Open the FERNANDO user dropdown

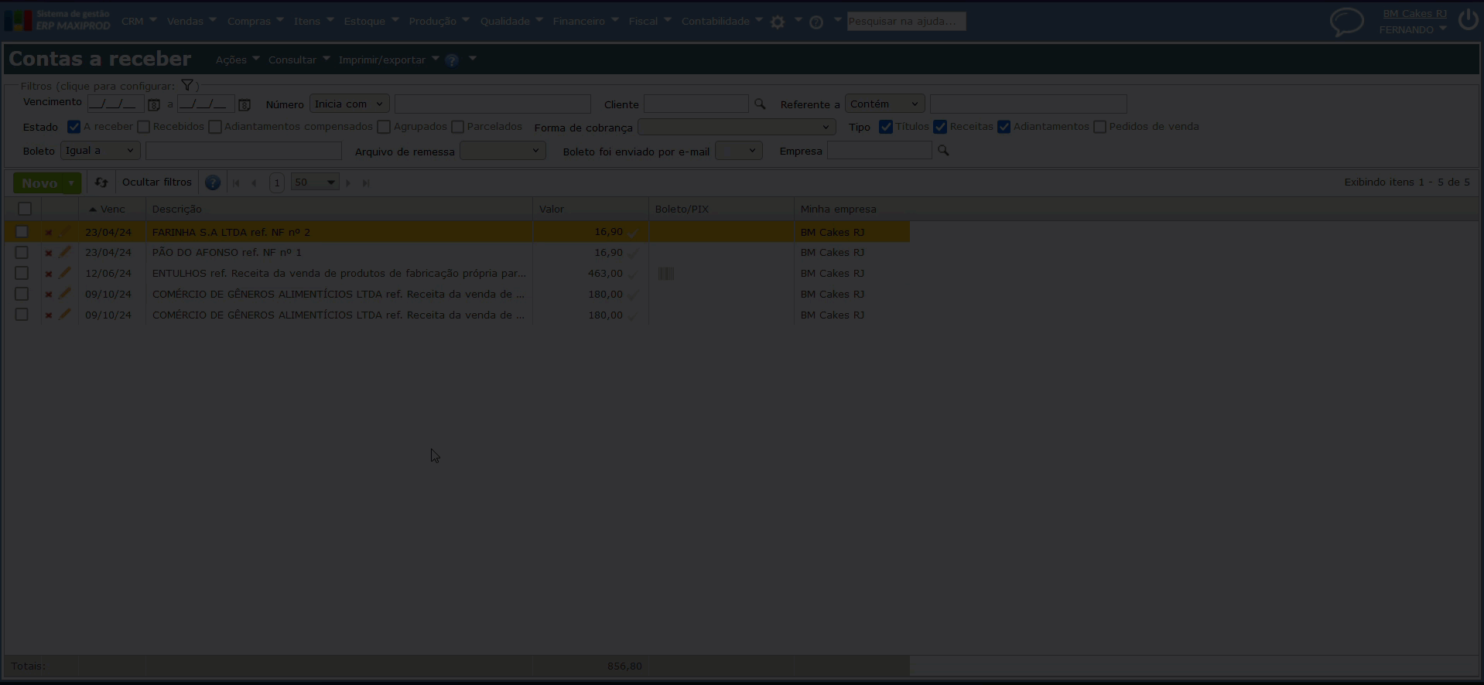[x=1413, y=30]
